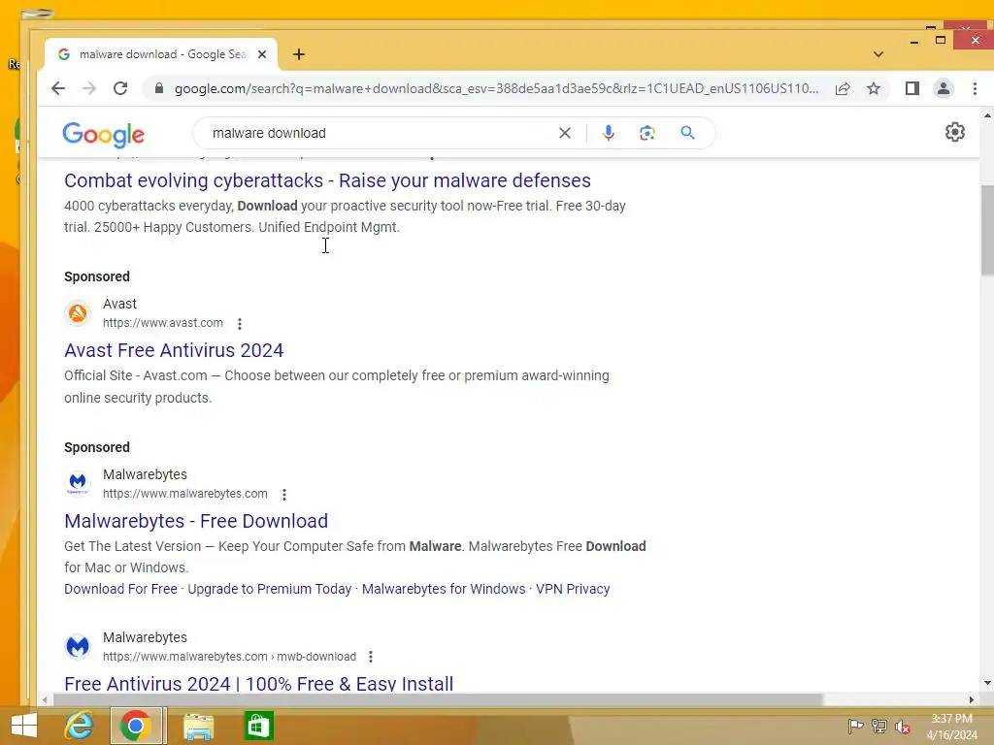Click the Google logo
Screen dimensions: 994x745
click(x=103, y=134)
